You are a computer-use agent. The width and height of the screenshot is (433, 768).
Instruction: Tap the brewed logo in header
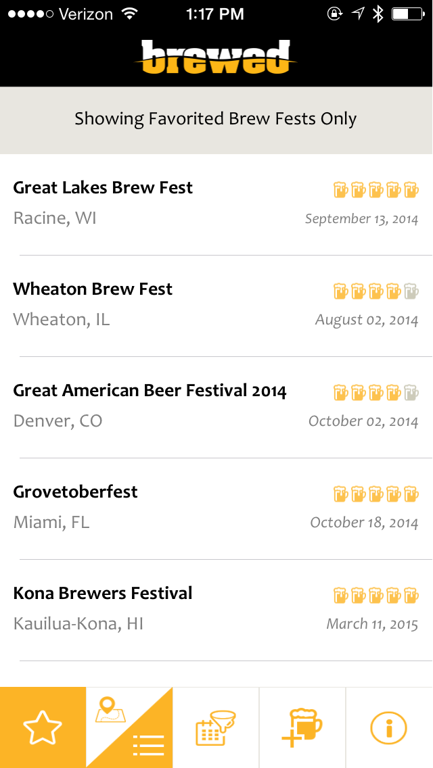pos(216,57)
